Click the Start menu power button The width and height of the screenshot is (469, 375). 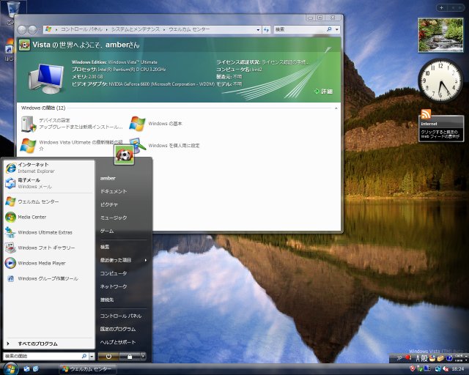click(x=108, y=357)
